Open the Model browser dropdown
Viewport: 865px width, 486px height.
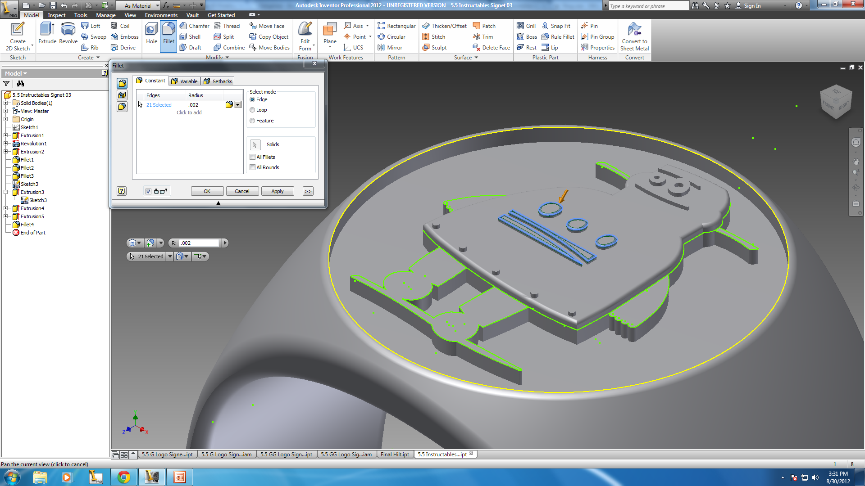coord(16,73)
